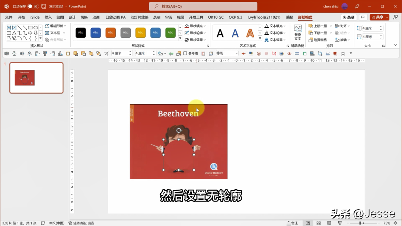Toggle 备注 notes in status bar

tap(292, 223)
